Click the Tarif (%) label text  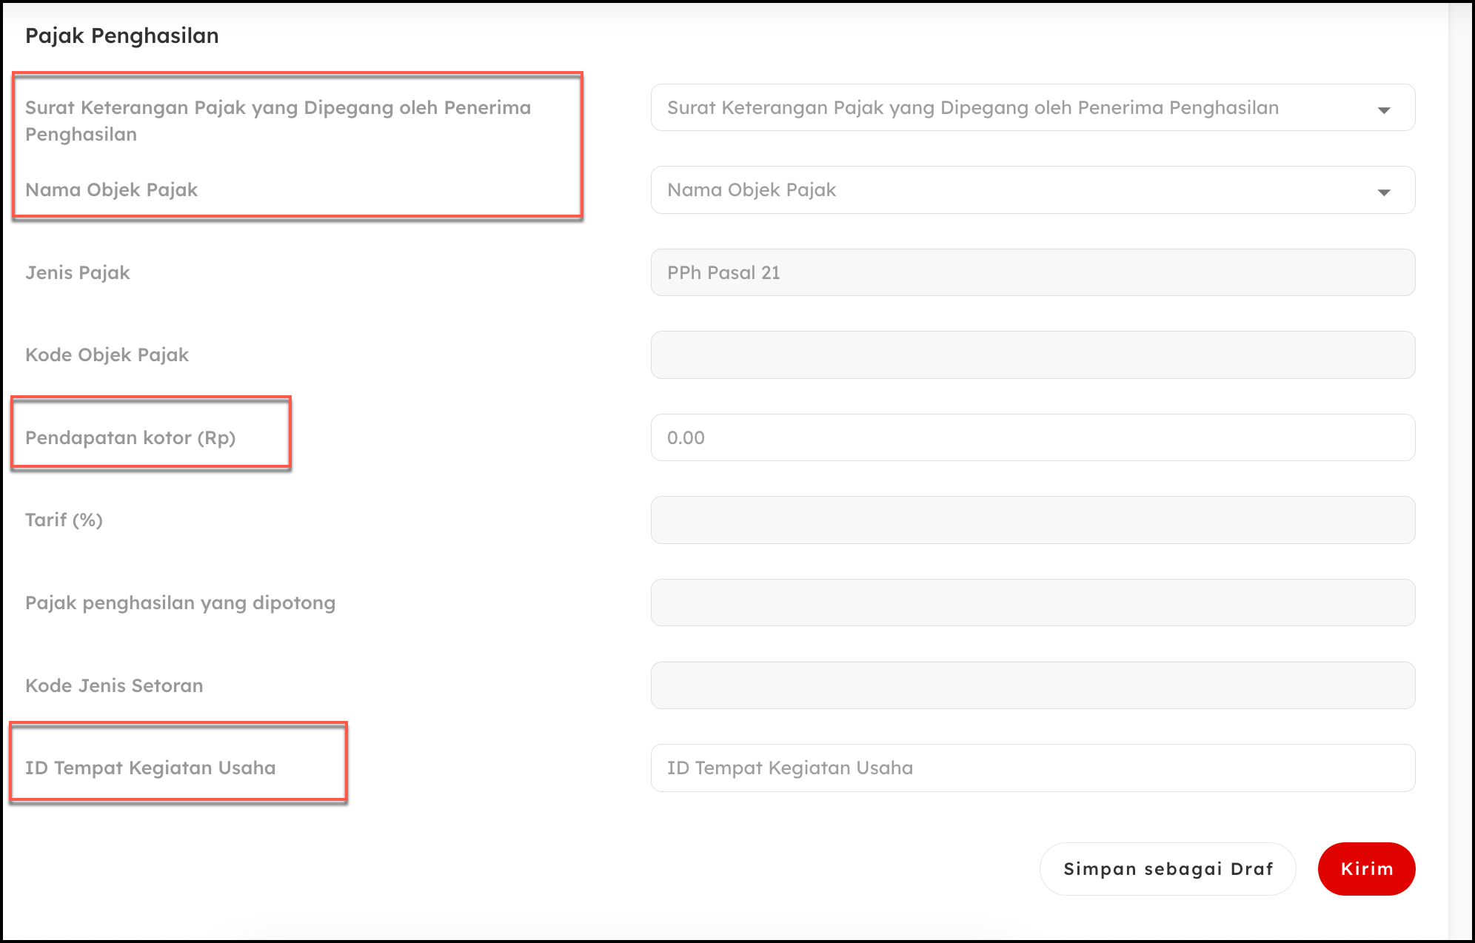point(64,520)
